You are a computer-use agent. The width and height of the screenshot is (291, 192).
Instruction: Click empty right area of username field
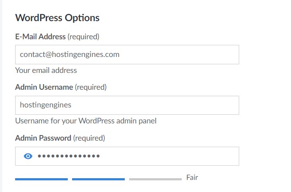pos(155,105)
